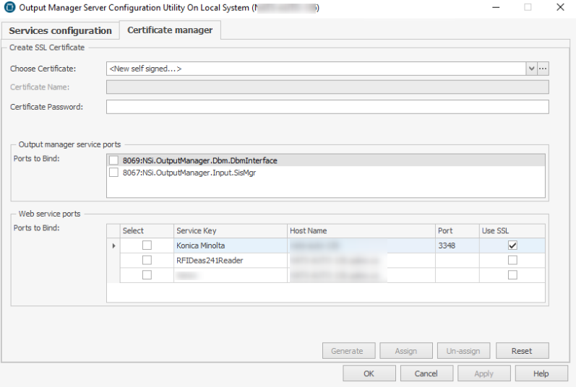Click into the Certificate Password field
Screen dimensions: 576x387
point(327,107)
